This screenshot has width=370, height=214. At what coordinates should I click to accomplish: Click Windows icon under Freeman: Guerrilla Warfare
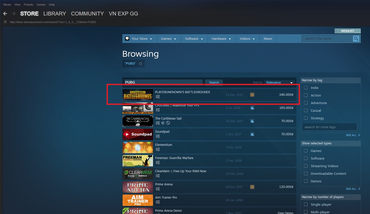158,163
